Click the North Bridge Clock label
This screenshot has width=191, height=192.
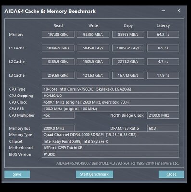[127, 115]
